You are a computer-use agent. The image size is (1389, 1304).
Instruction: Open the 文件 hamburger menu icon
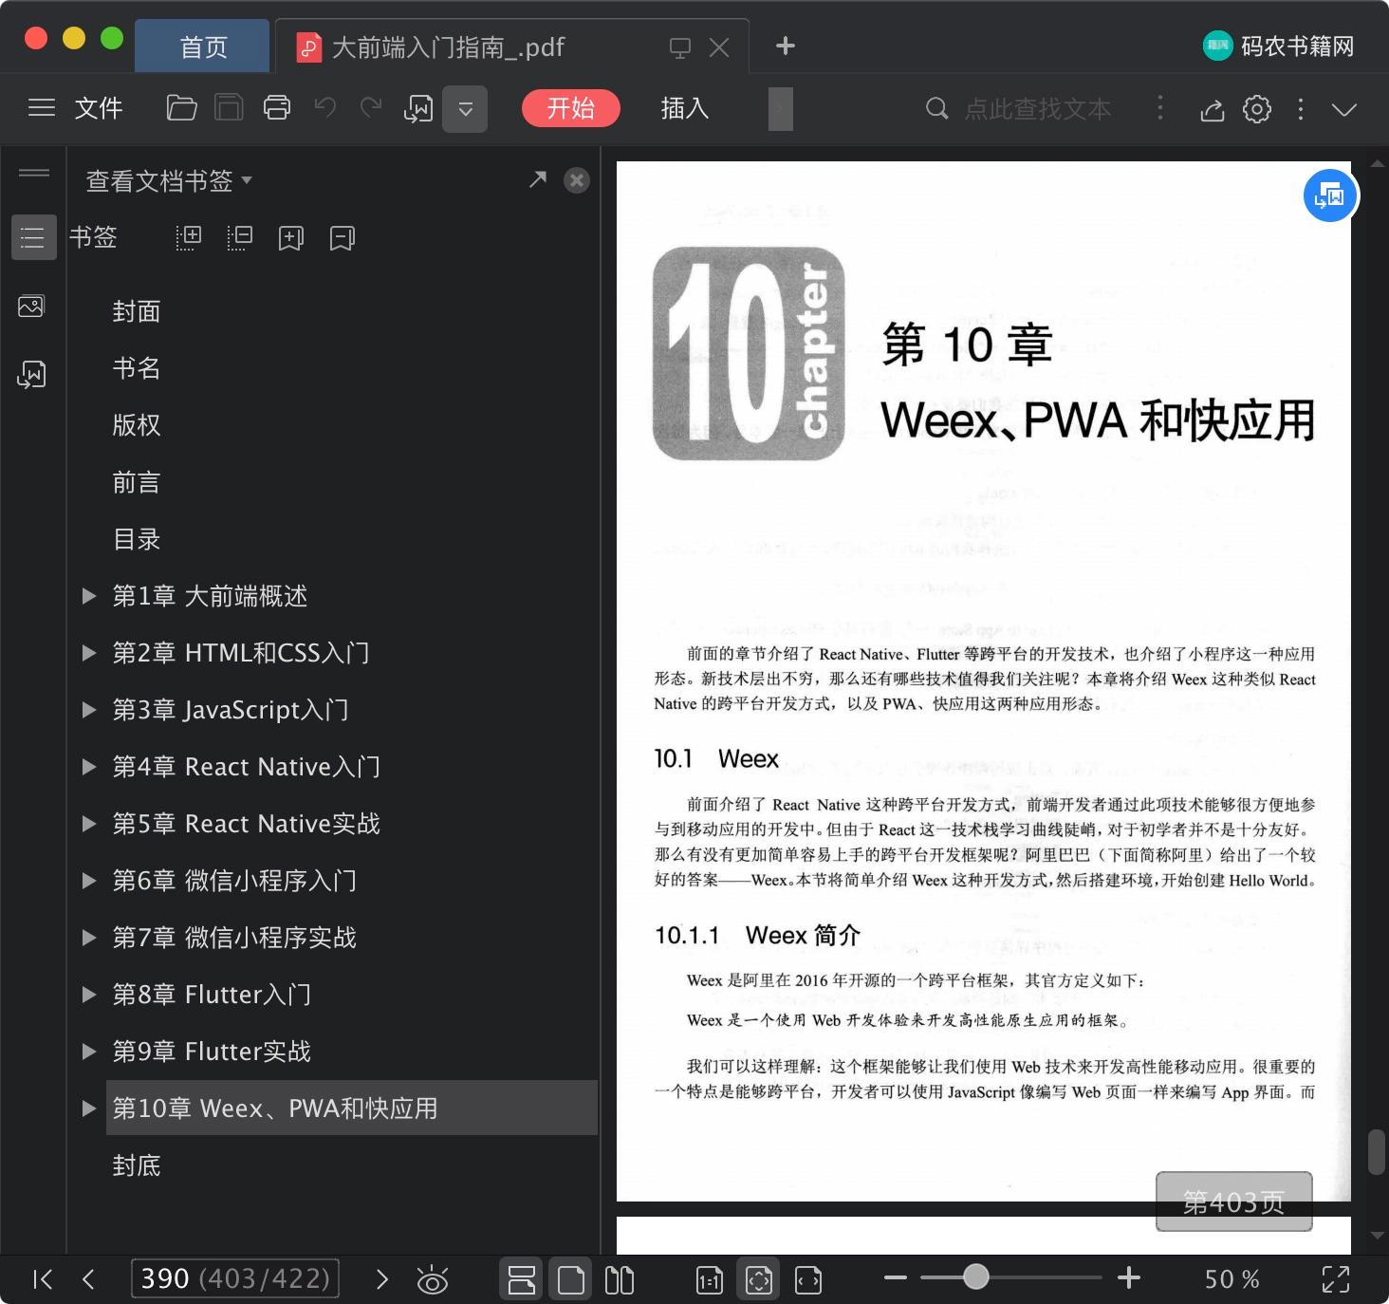click(42, 108)
